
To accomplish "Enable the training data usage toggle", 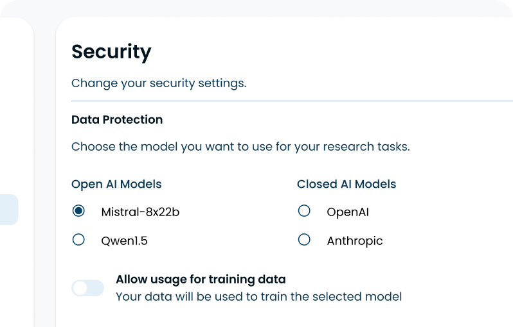I will tap(87, 288).
